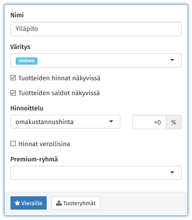Focus the +0 percentage input field
This screenshot has height=220, width=192.
[149, 122]
